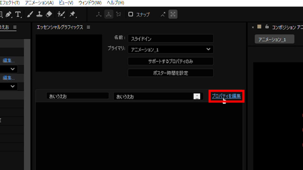Image resolution: width=303 pixels, height=170 pixels.
Task: Enable the スナップ checkbox
Action: [130, 14]
